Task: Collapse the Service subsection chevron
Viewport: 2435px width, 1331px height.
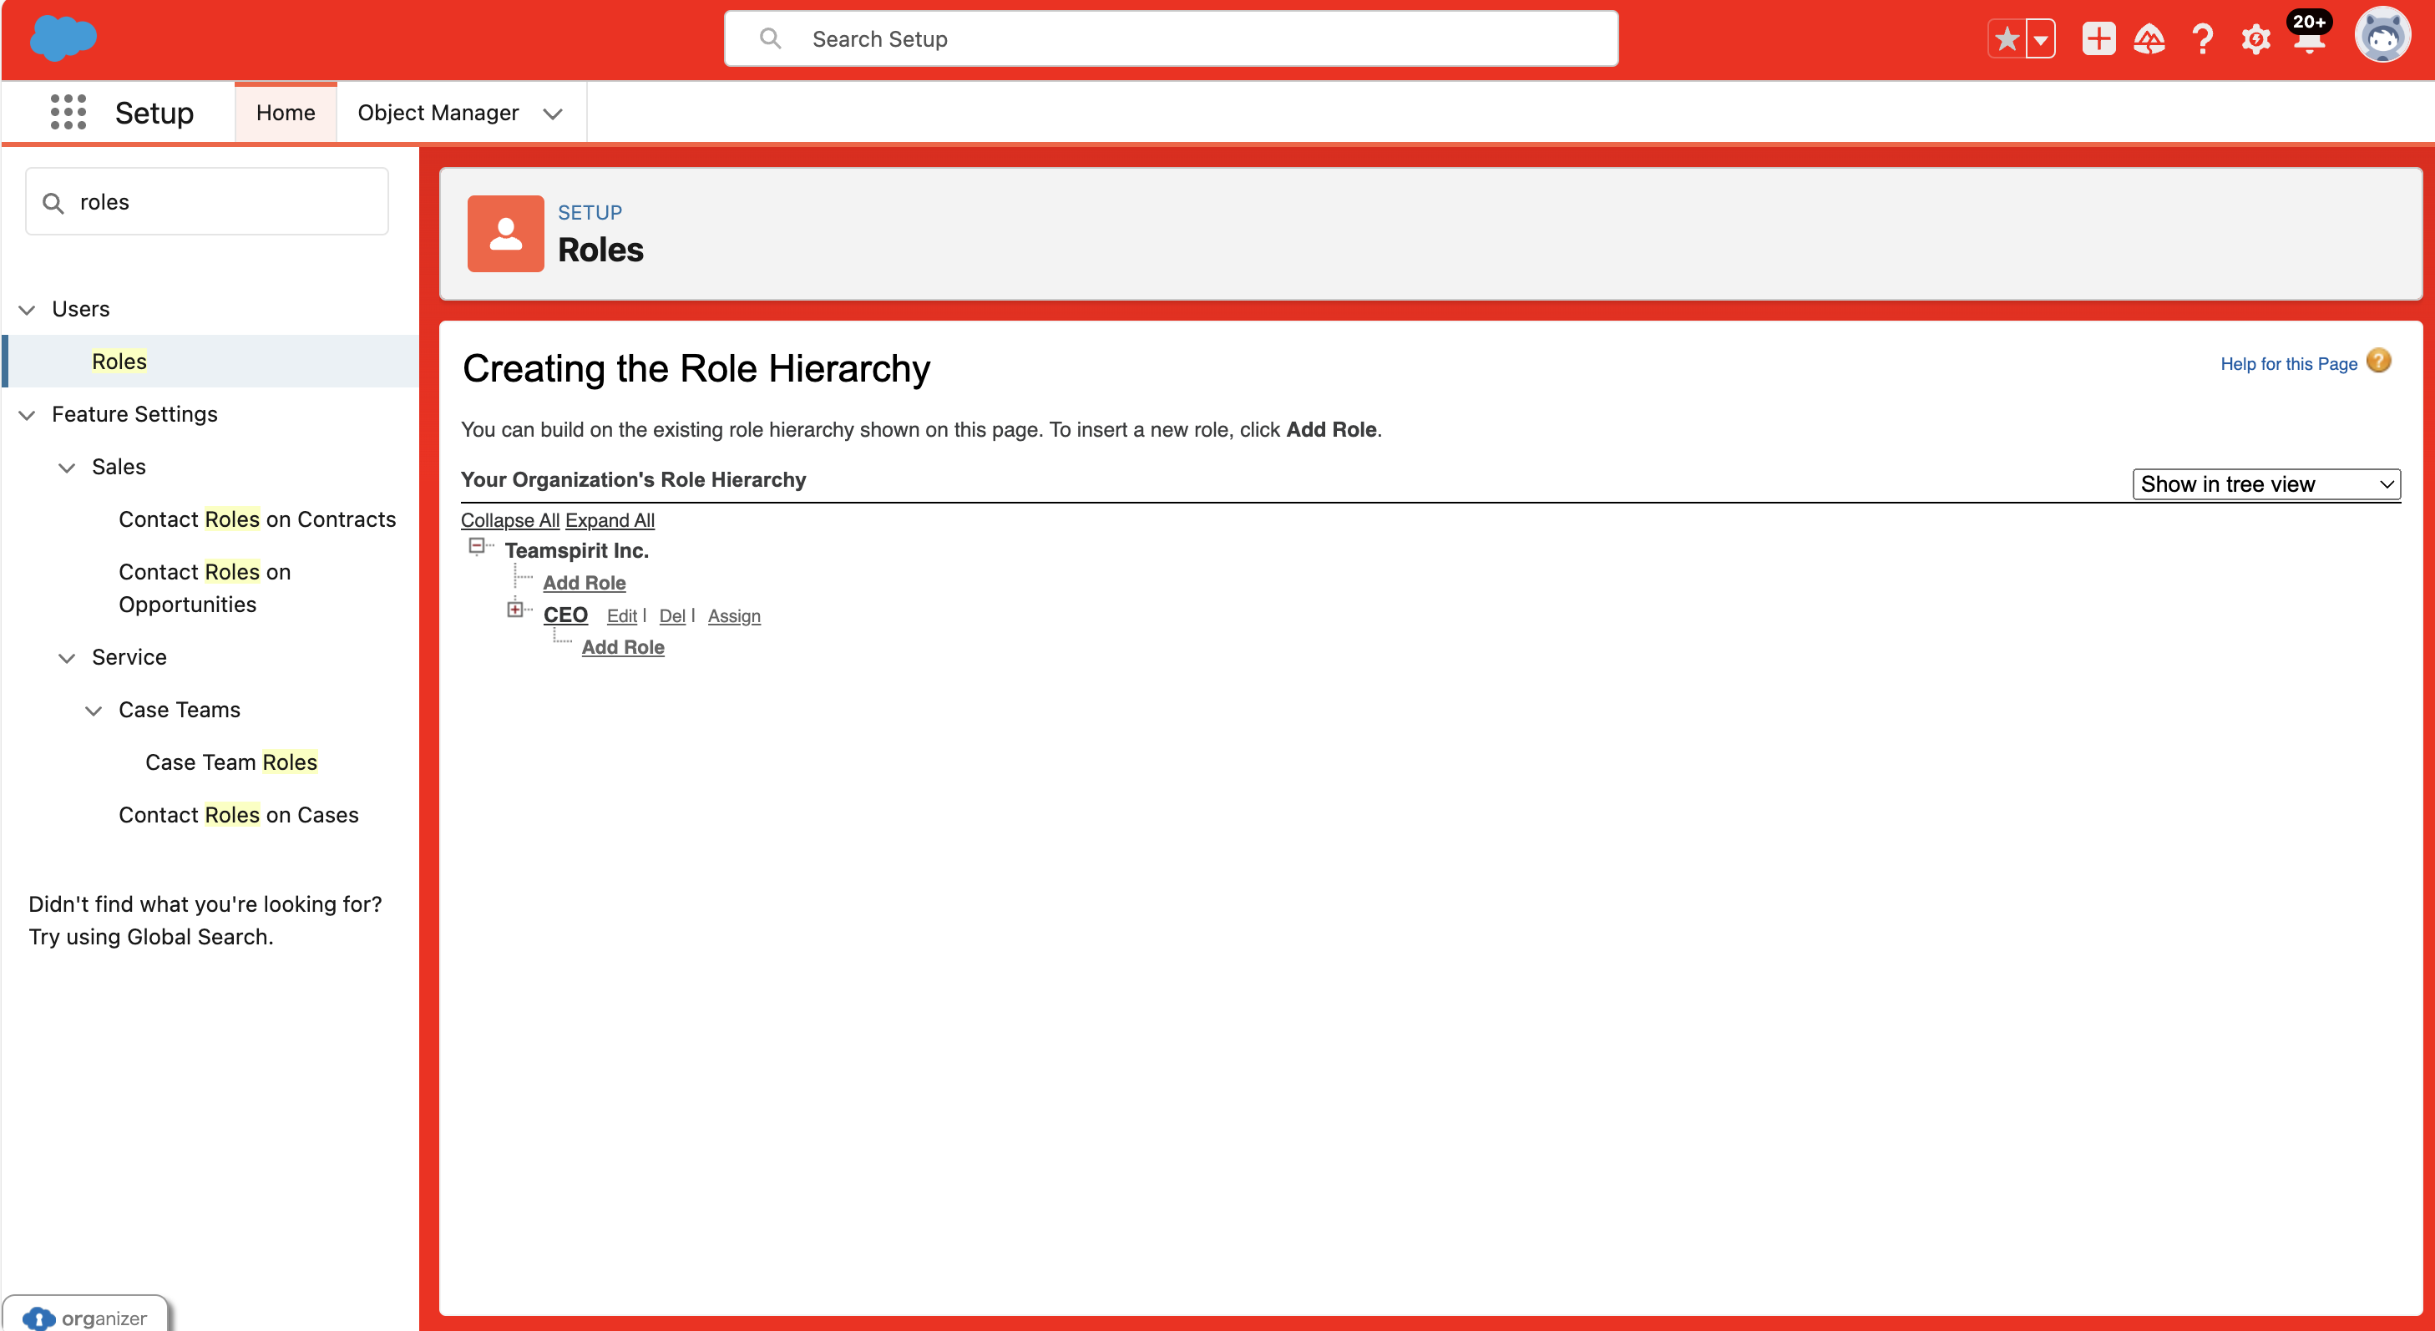Action: coord(67,658)
